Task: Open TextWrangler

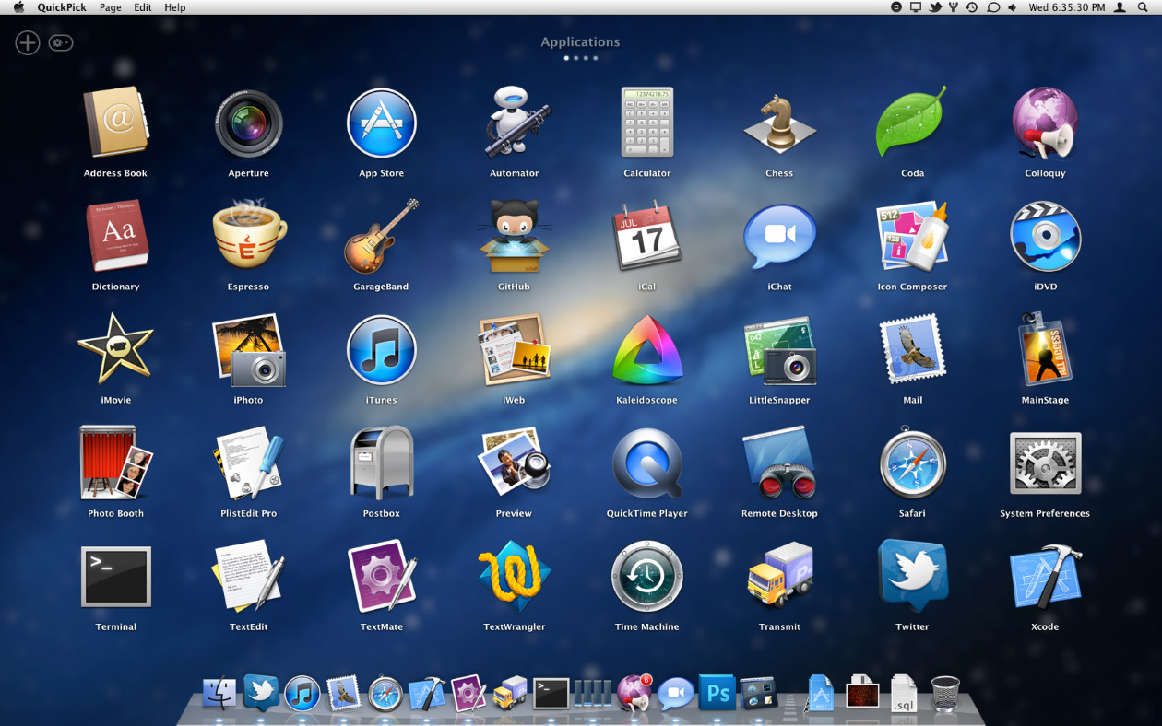Action: click(514, 577)
